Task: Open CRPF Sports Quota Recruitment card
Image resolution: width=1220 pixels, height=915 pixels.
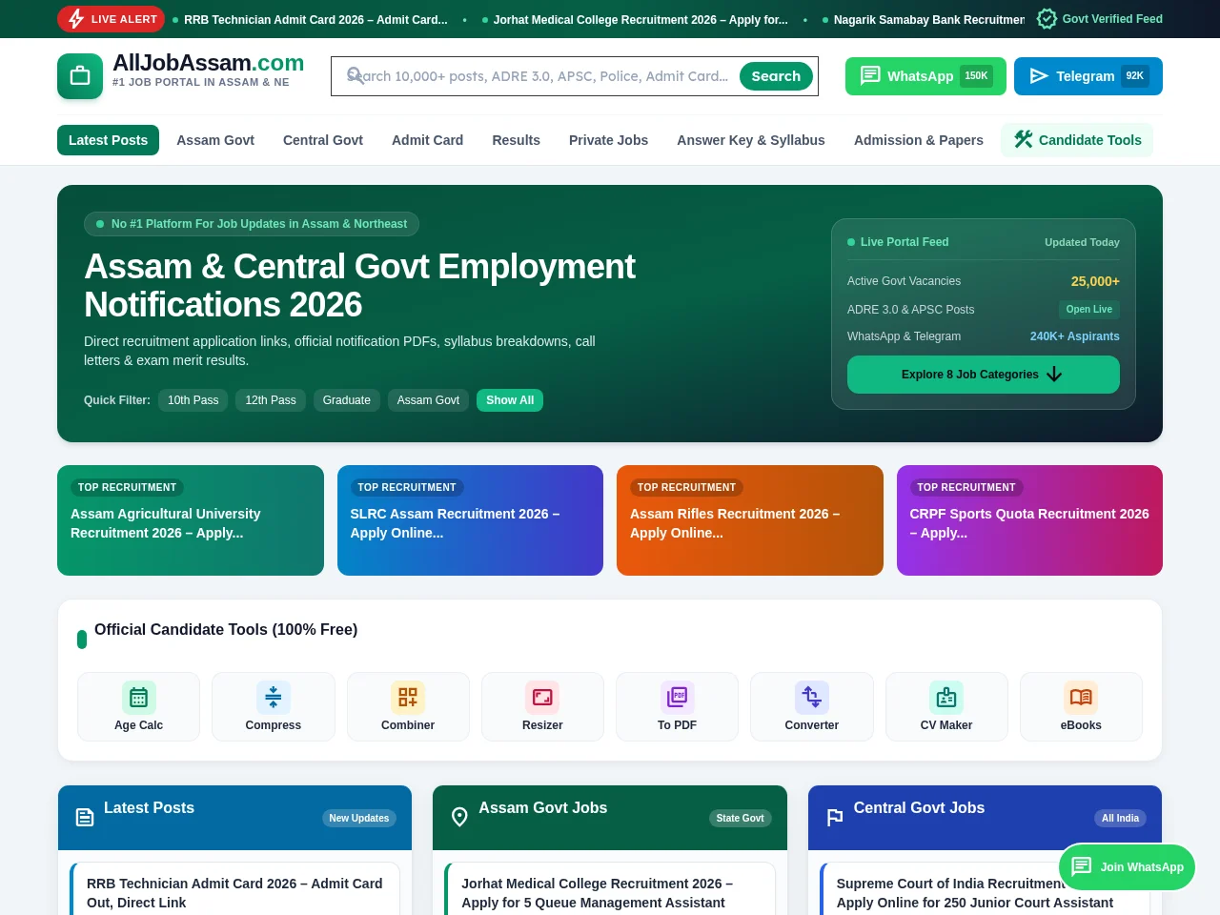Action: (x=1029, y=520)
